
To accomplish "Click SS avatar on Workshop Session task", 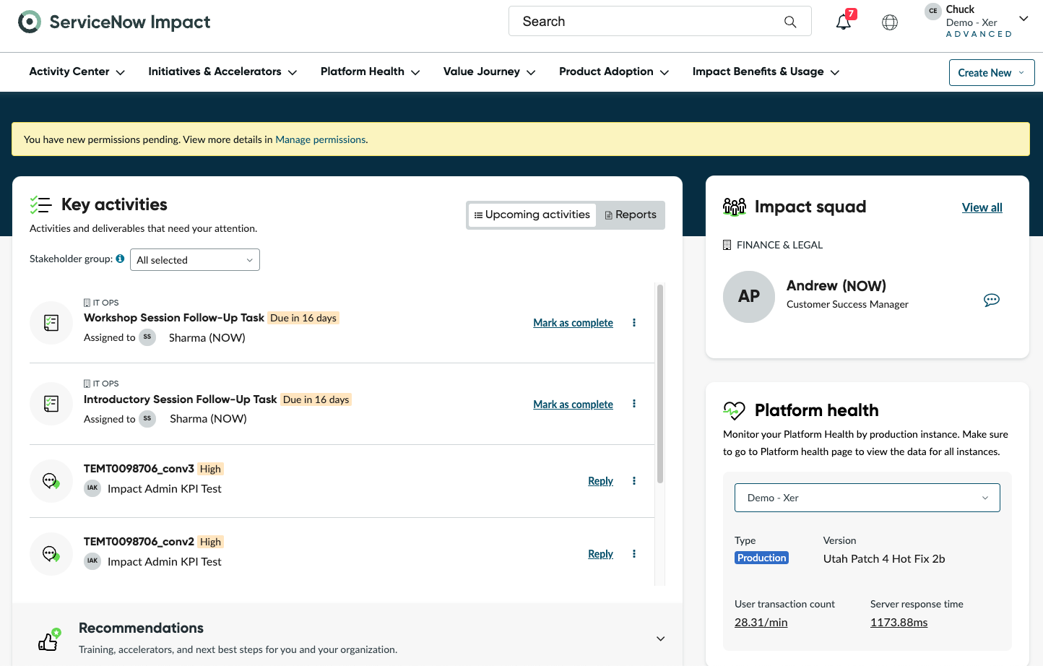I will click(147, 337).
